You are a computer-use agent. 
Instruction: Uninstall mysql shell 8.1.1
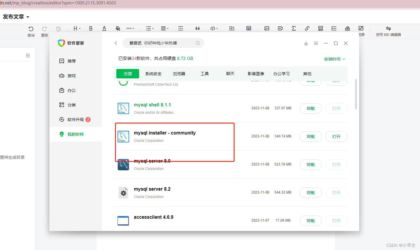[311, 108]
